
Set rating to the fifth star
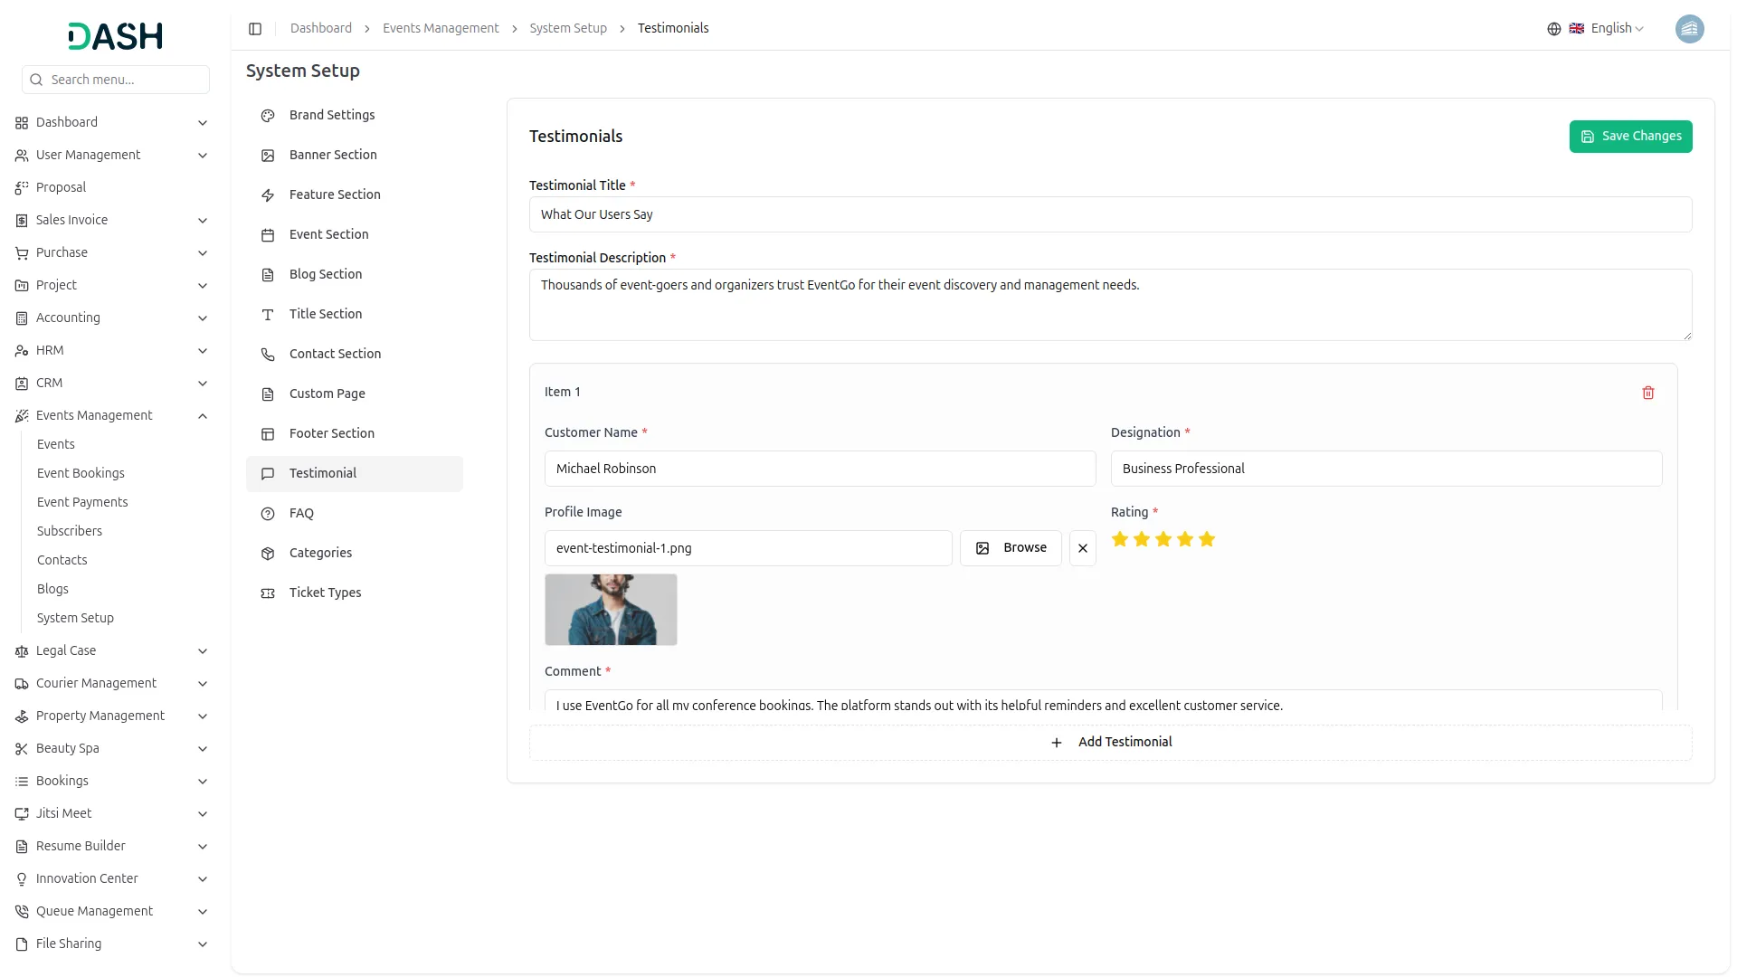click(1206, 540)
